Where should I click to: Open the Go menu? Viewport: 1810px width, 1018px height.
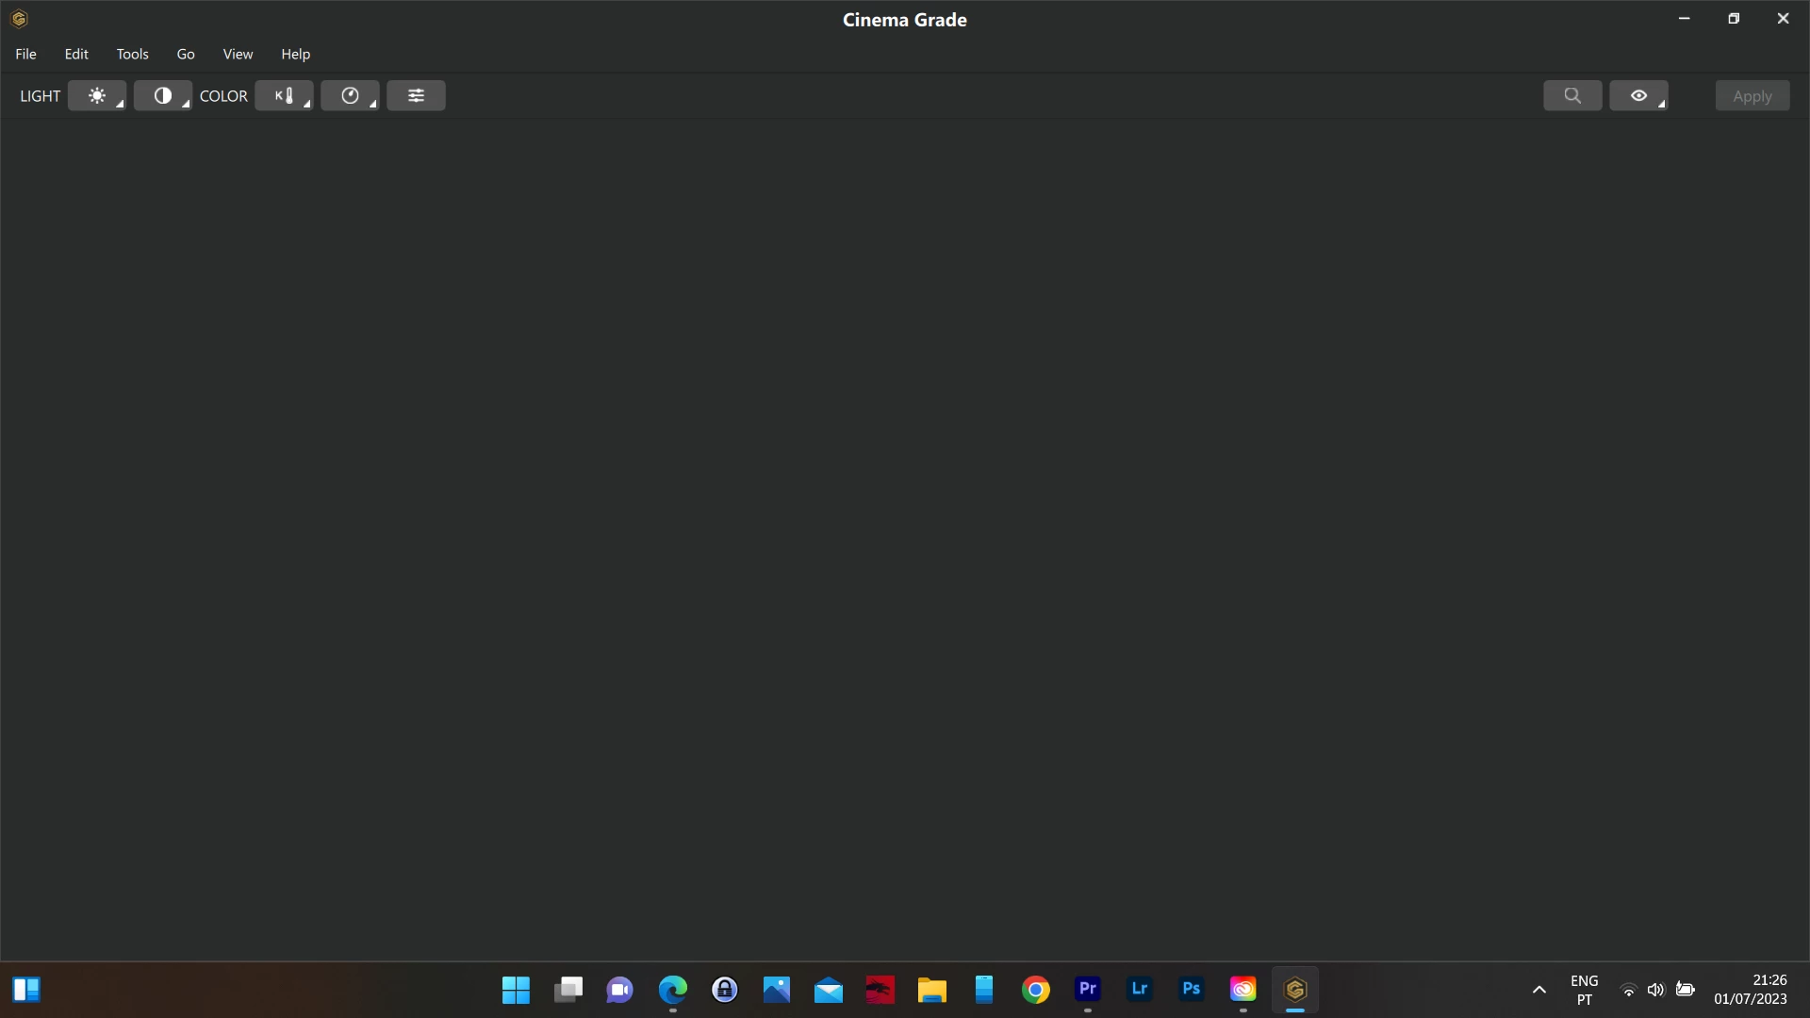(x=186, y=54)
